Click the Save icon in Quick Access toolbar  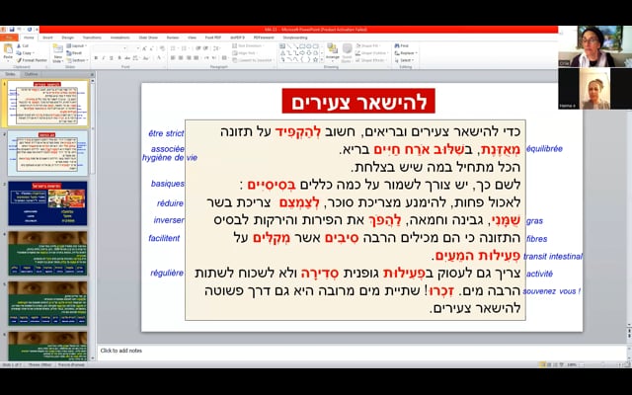[x=12, y=30]
